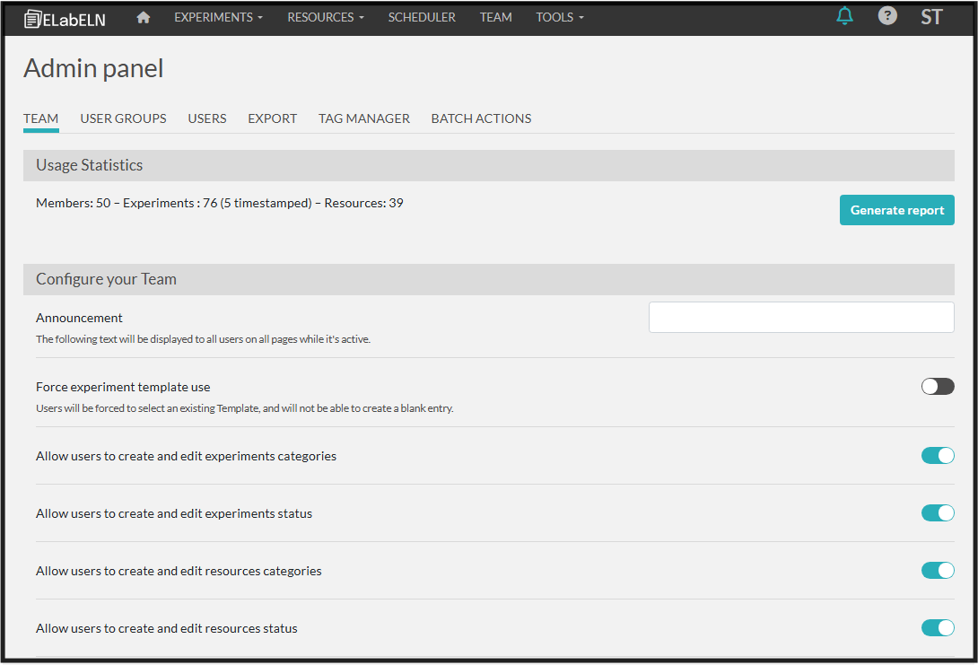Expand the Tools dropdown menu

tap(560, 17)
